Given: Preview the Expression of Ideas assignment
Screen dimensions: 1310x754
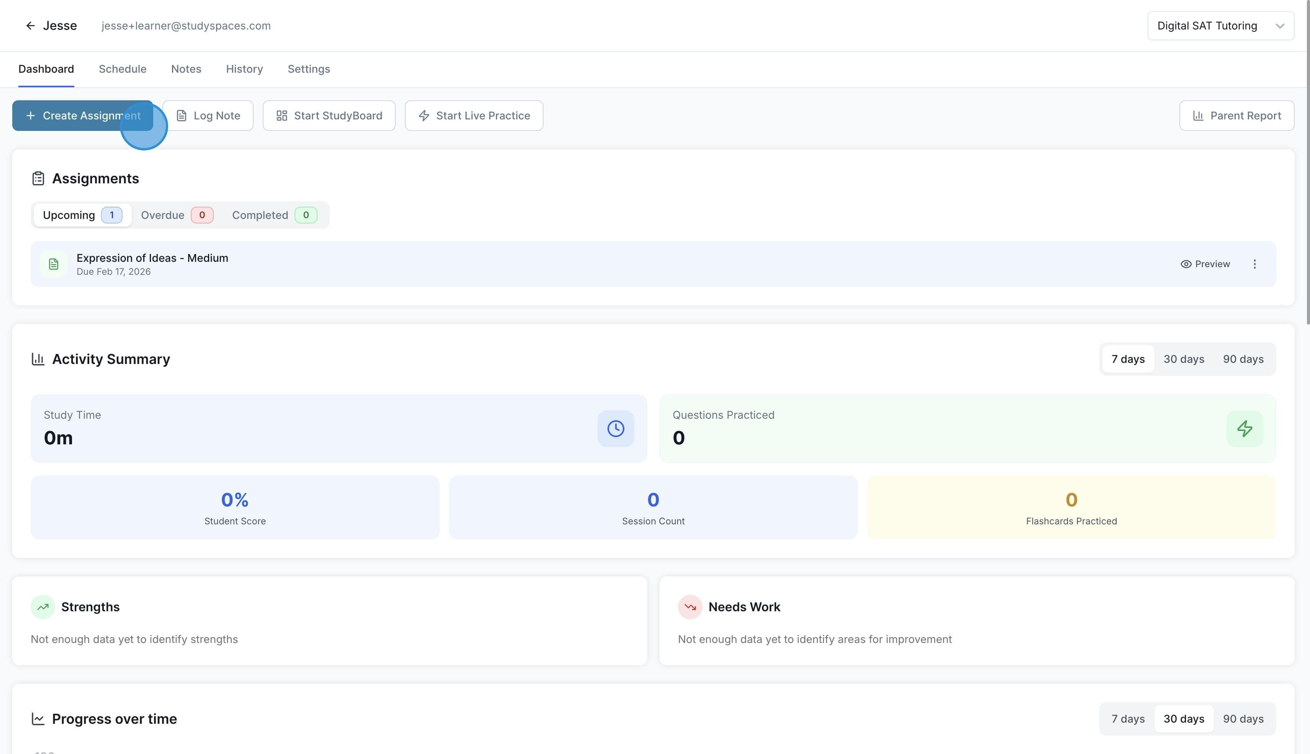Looking at the screenshot, I should click(x=1205, y=264).
